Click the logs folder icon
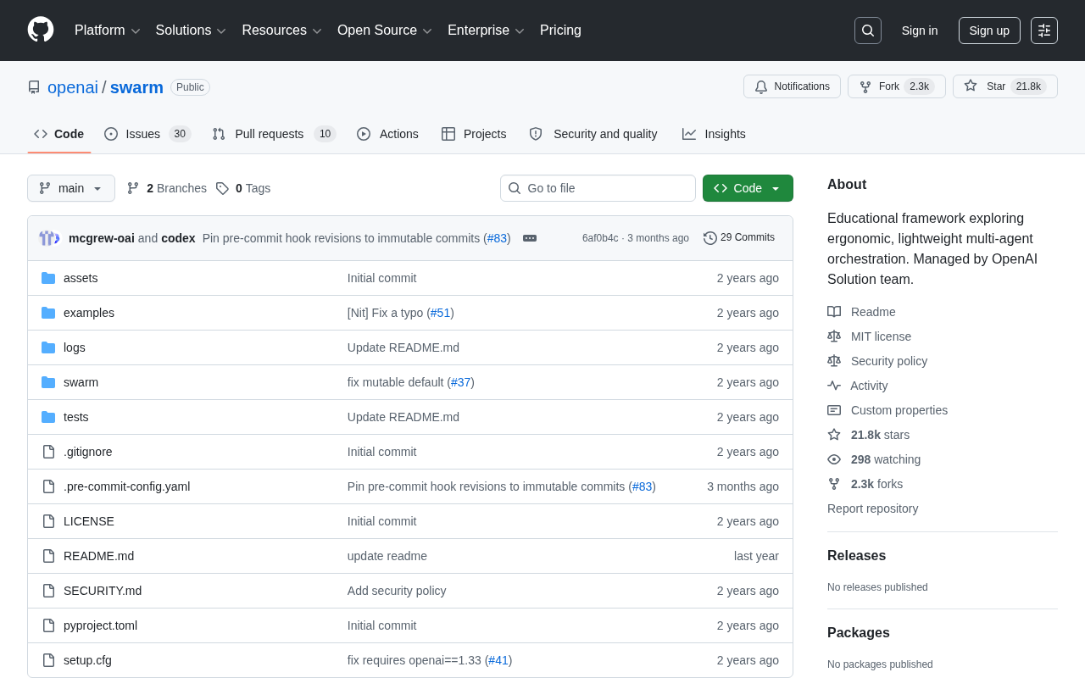1085x678 pixels. (x=48, y=347)
